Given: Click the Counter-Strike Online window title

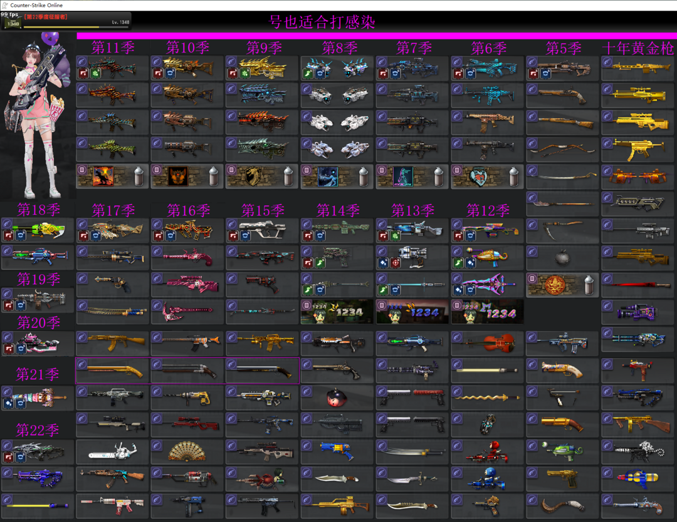Looking at the screenshot, I should point(36,5).
